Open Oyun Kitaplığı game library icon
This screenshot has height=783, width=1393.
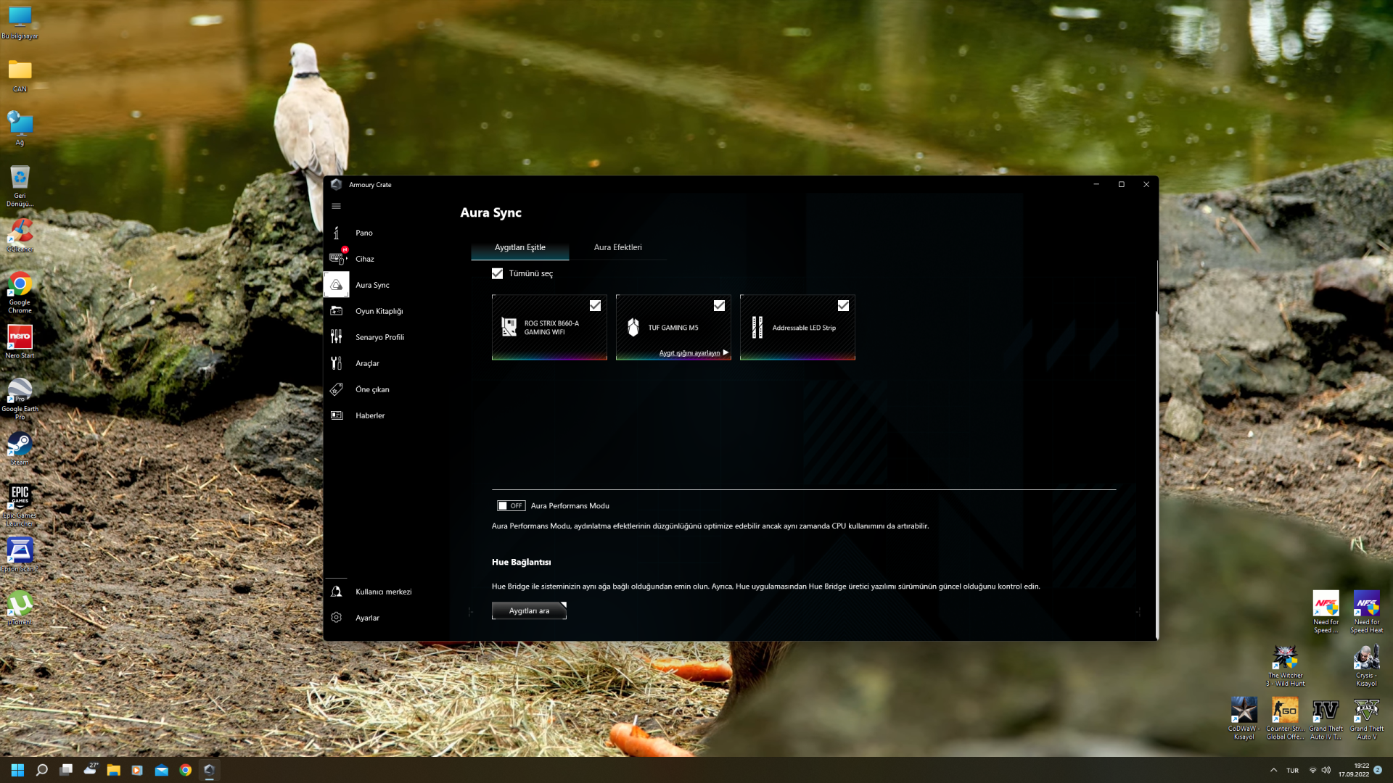pos(336,311)
